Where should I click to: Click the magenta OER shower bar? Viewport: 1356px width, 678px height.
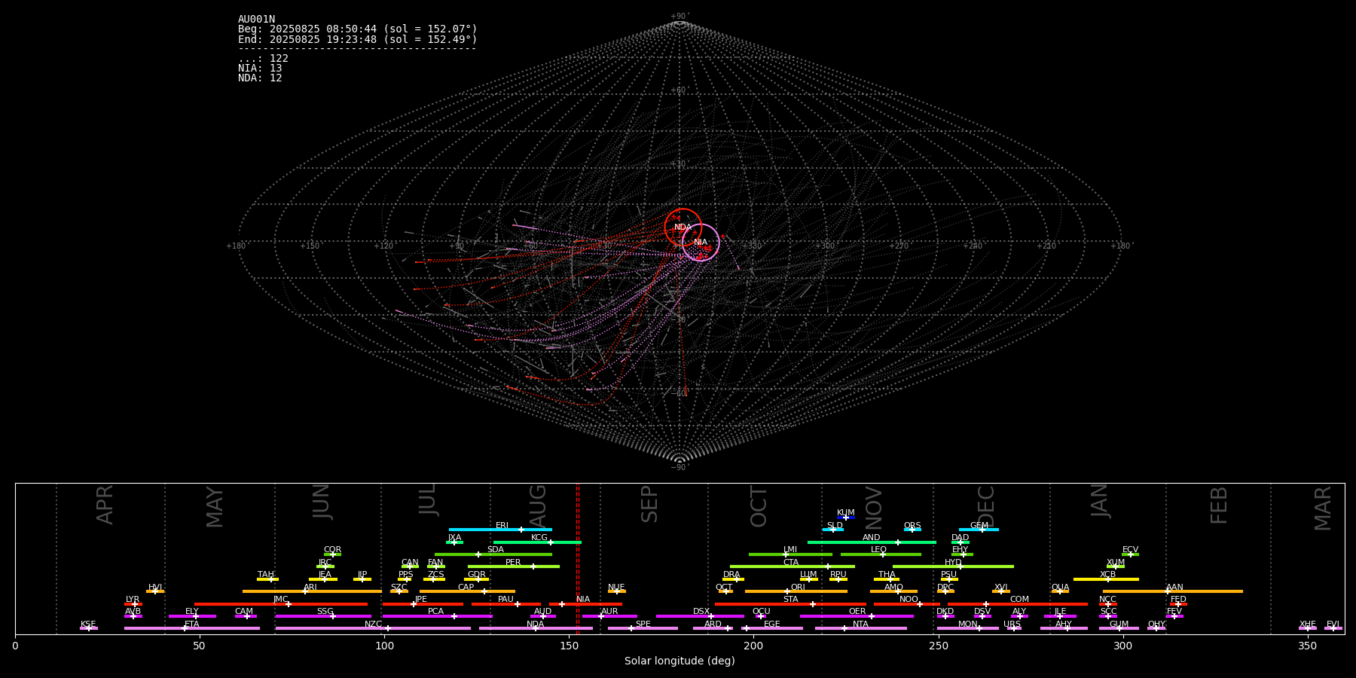pyautogui.click(x=857, y=616)
